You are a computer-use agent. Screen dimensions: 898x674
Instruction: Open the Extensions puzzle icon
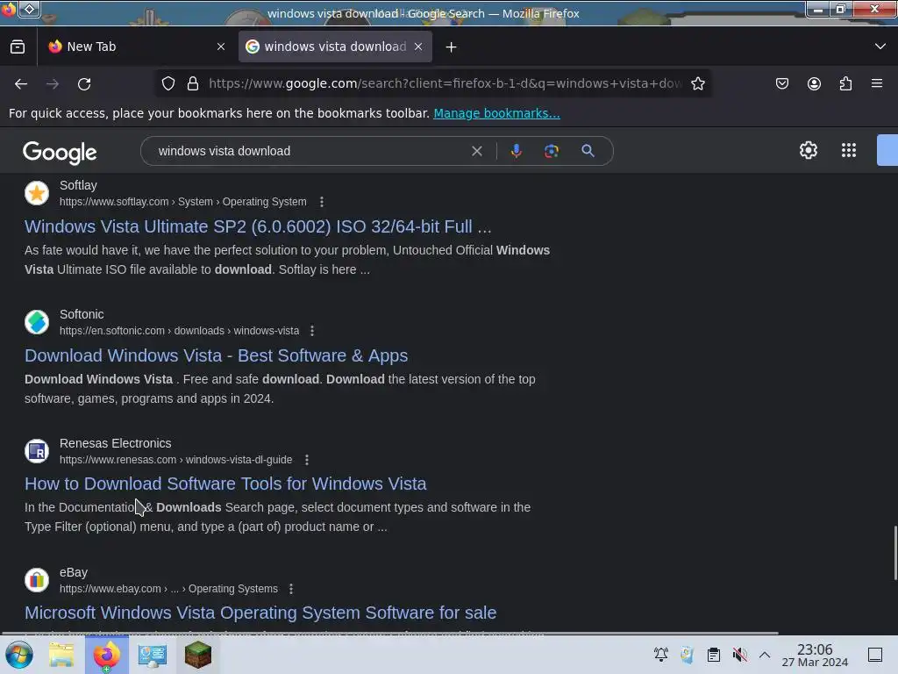click(845, 83)
